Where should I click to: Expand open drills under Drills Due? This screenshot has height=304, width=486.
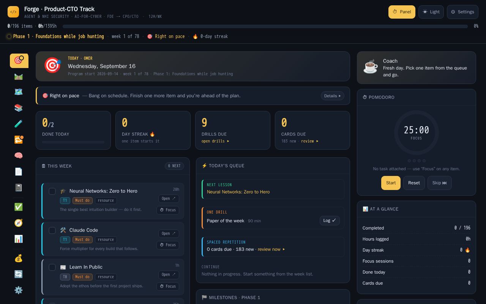(215, 141)
